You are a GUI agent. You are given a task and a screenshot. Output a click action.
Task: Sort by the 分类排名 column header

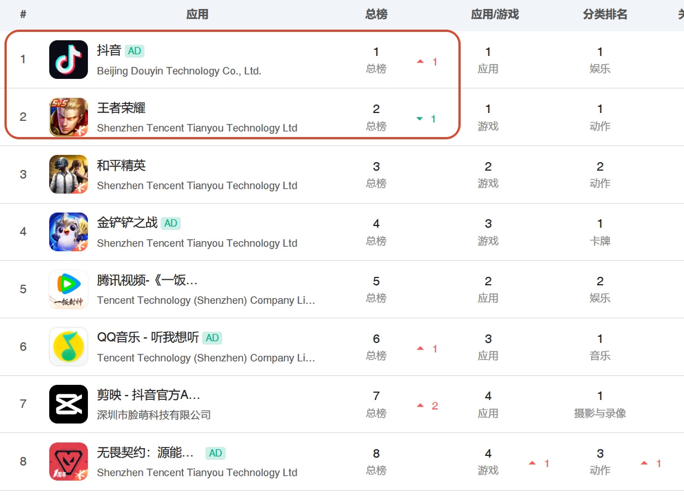(605, 15)
